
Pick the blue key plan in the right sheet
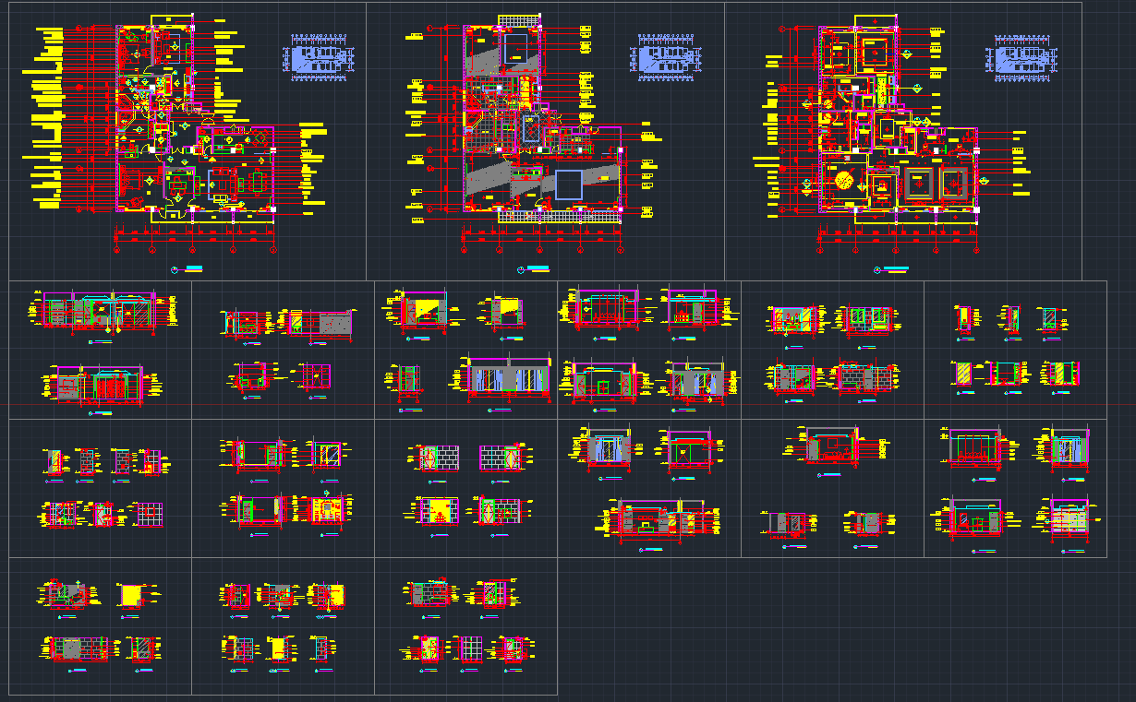click(1024, 58)
